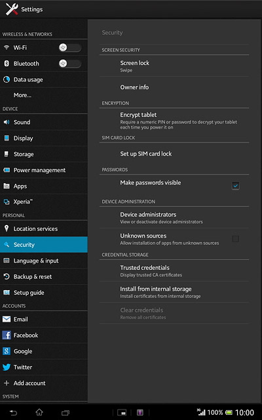Screen dimensions: 262x420
Task: Enable the Unknown sources checkbox
Action: 235,239
